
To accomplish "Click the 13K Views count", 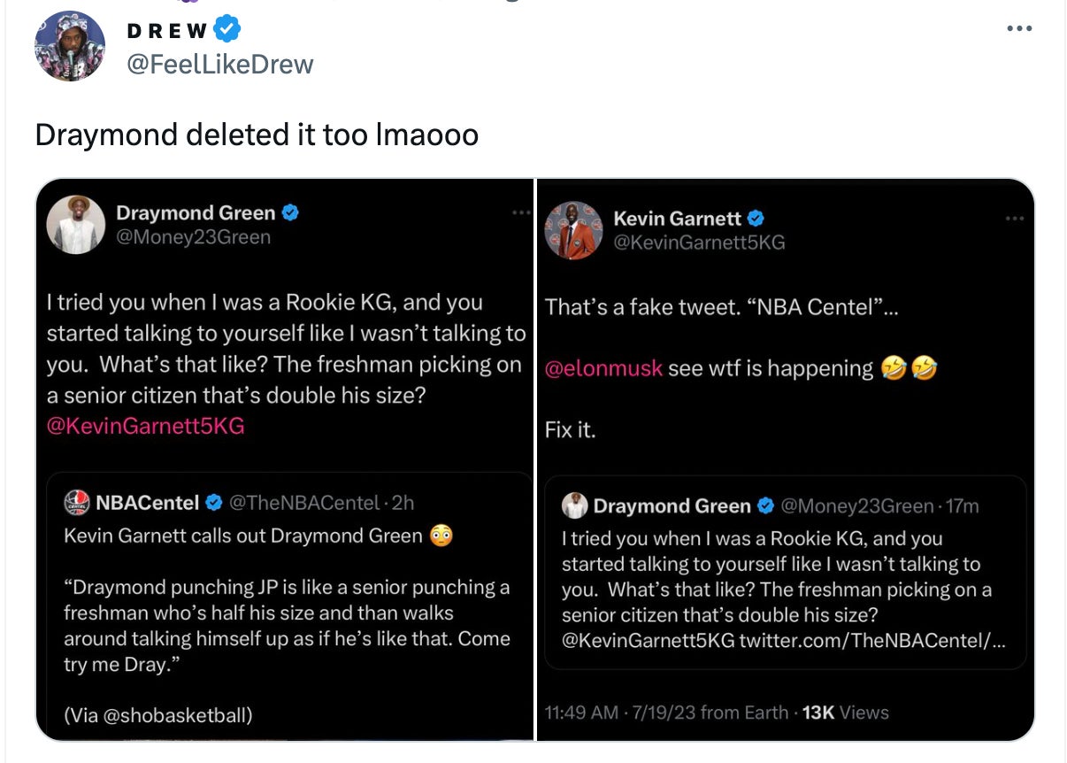I will point(844,713).
